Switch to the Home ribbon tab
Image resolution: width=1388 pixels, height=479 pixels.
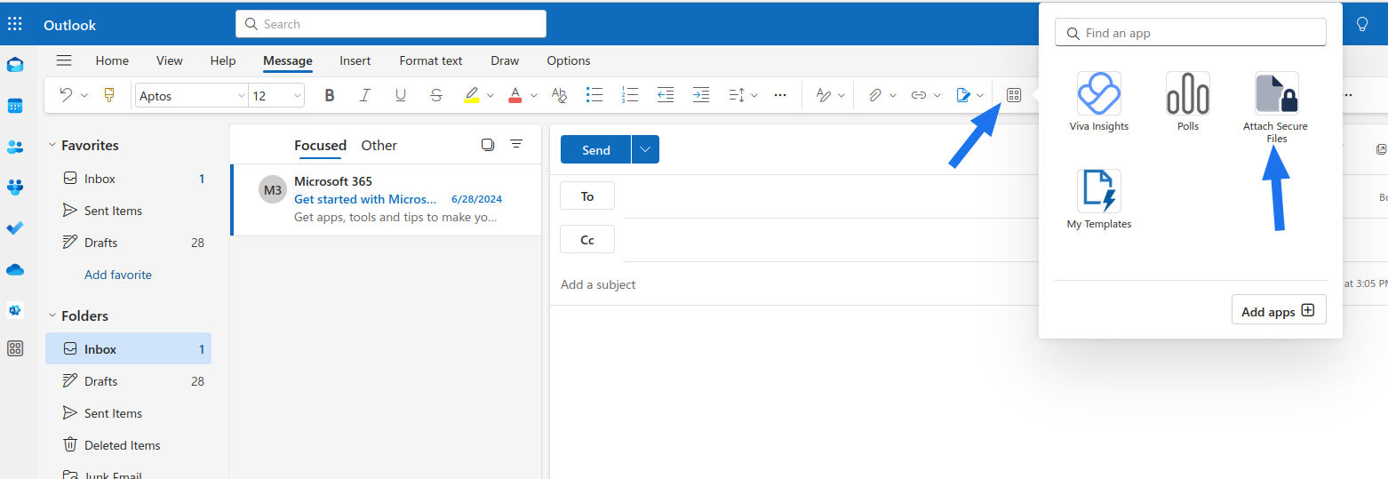pyautogui.click(x=112, y=60)
